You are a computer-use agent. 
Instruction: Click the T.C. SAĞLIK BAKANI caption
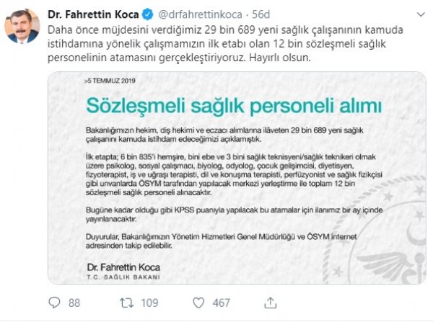[x=123, y=277]
